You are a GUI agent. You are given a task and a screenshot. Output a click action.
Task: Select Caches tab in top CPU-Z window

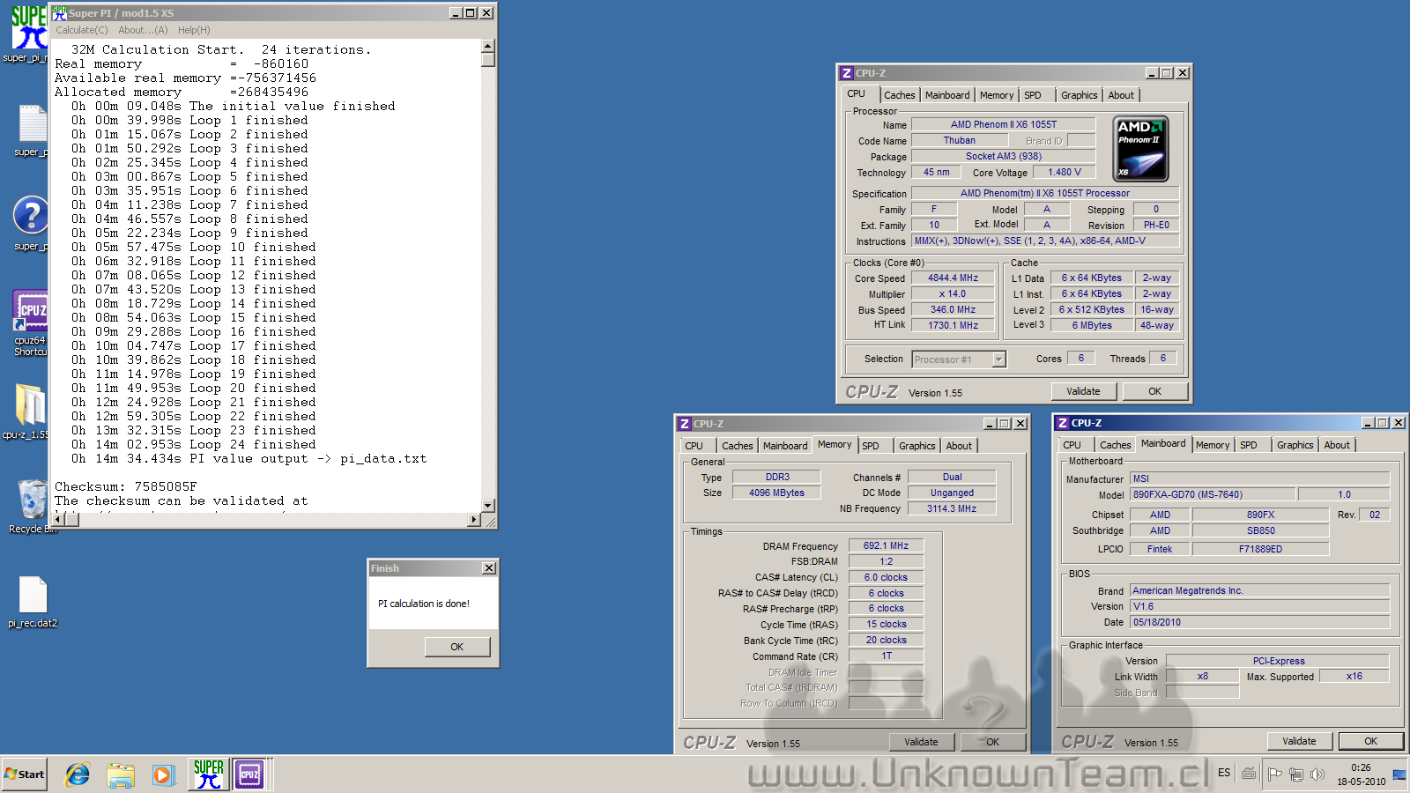coord(899,95)
